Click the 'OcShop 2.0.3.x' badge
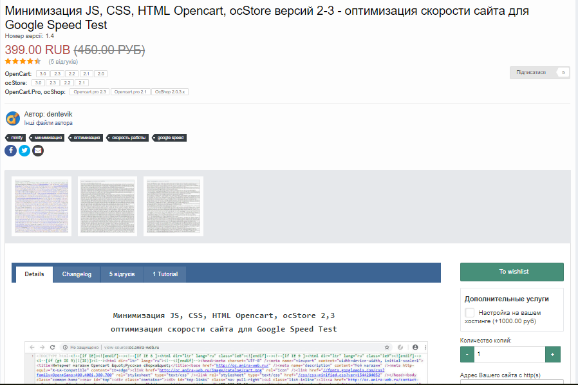Viewport: 578px width, 385px height. click(x=170, y=92)
